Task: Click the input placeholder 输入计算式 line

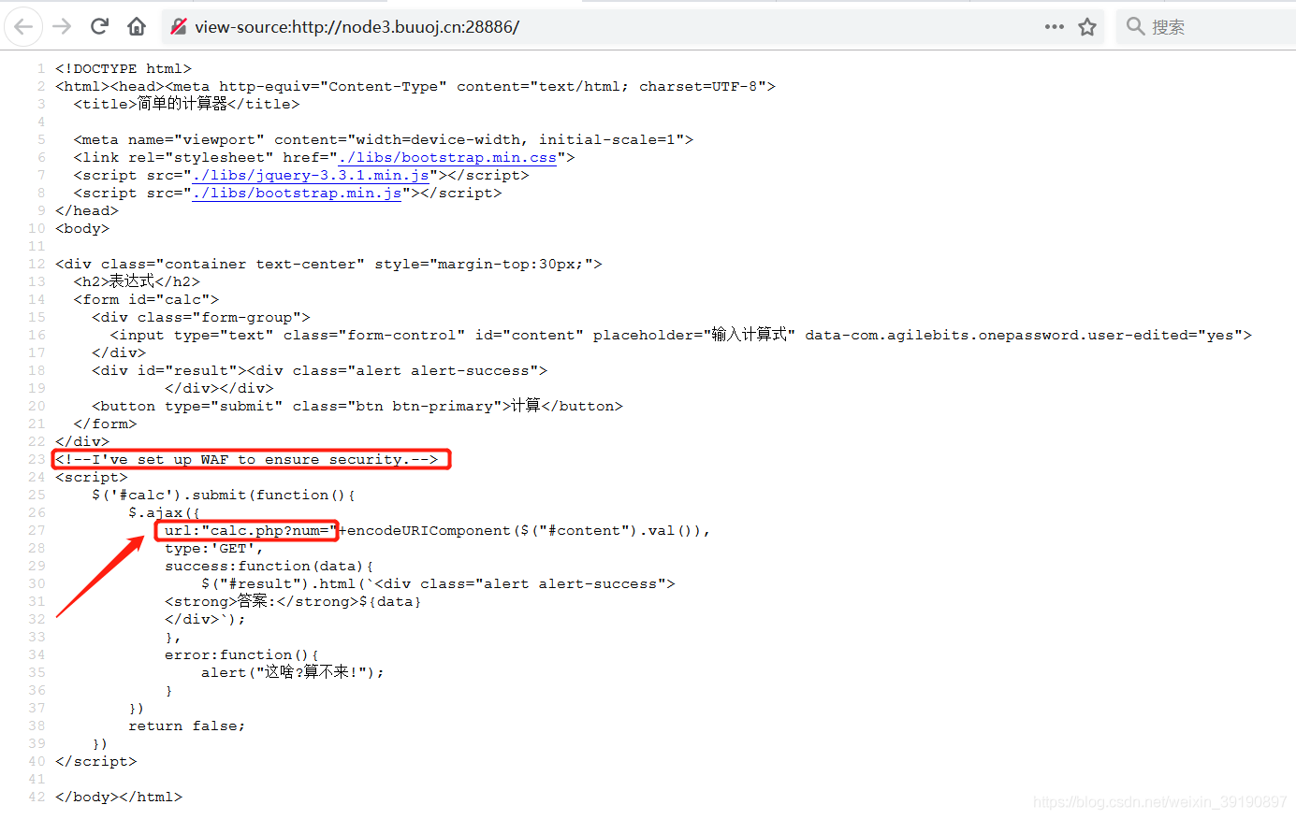Action: click(680, 335)
